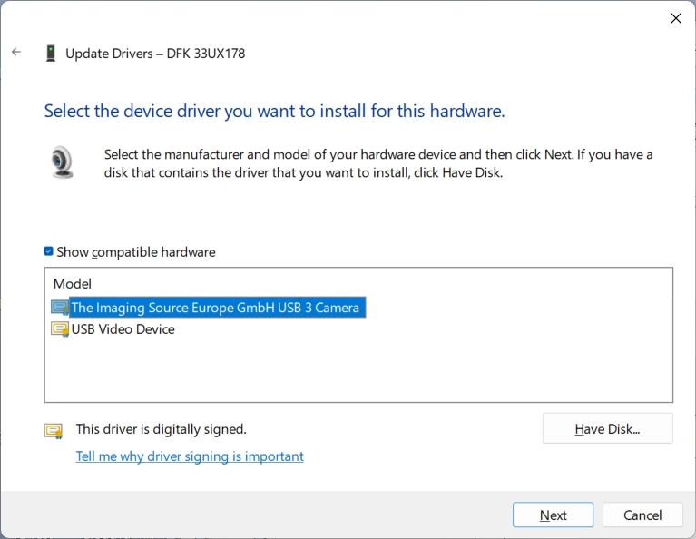This screenshot has height=539, width=696.
Task: Proceed with the Next button
Action: [x=553, y=514]
